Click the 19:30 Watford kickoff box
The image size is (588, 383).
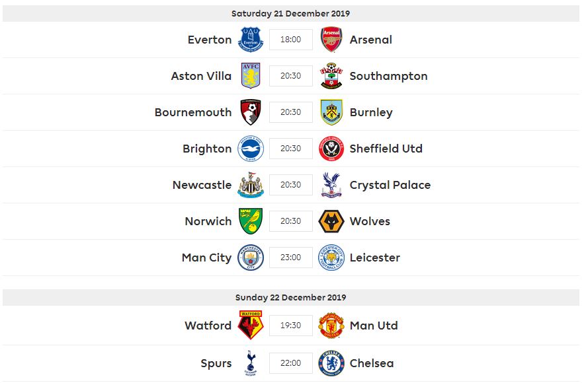[290, 326]
